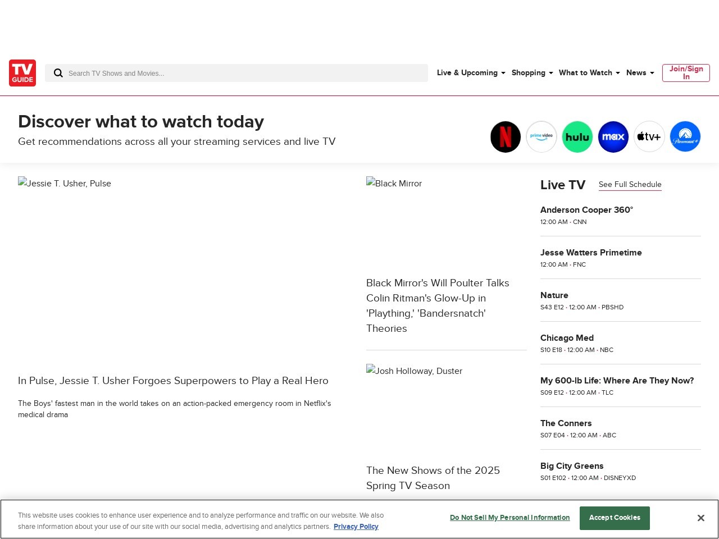Expand the News menu
The image size is (719, 539).
[x=640, y=73]
